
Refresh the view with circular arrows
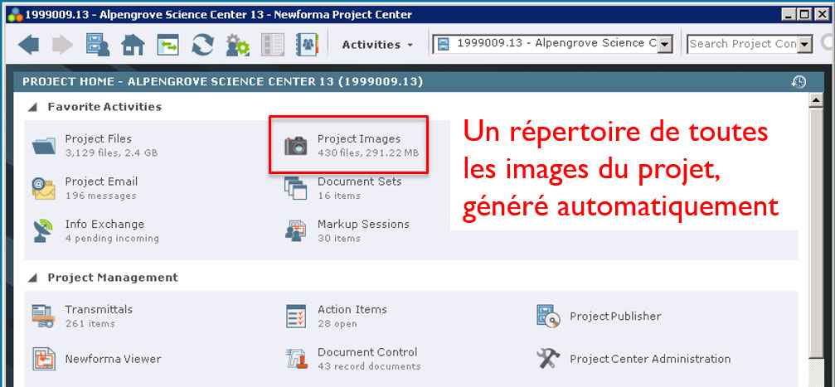click(202, 46)
